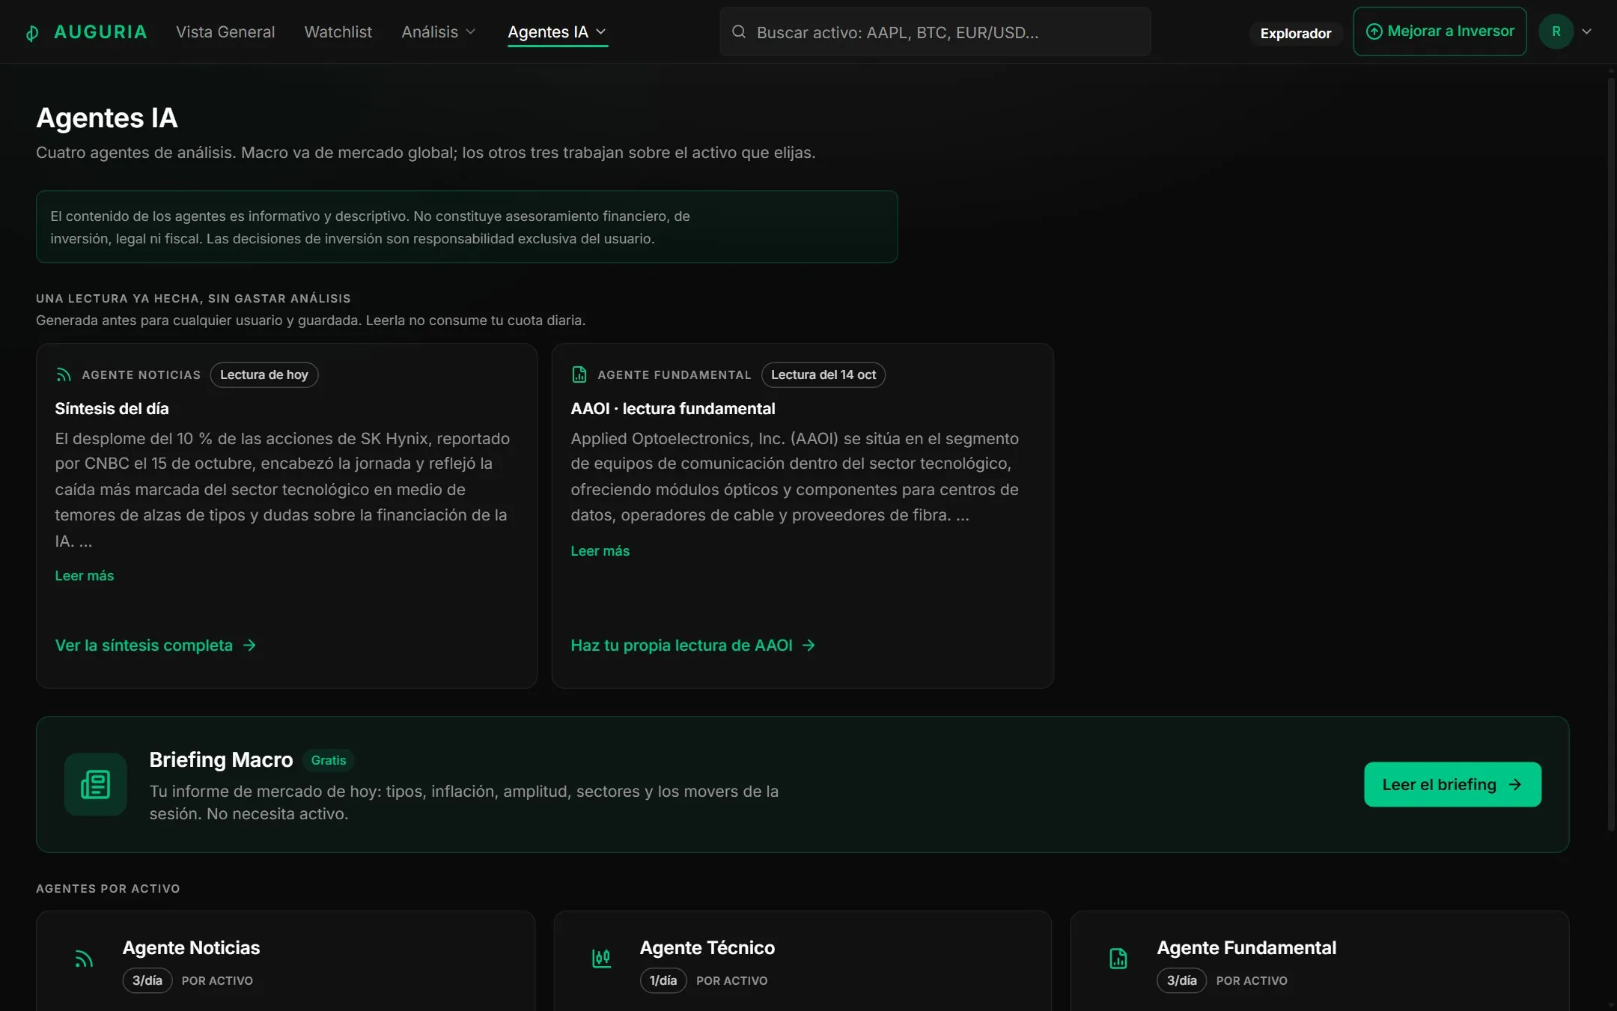Image resolution: width=1617 pixels, height=1011 pixels.
Task: Click the search magnifier icon
Action: tap(739, 31)
